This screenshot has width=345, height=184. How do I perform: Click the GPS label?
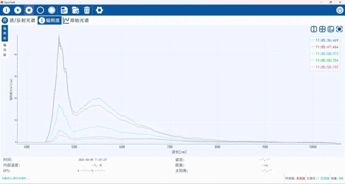pos(7,171)
